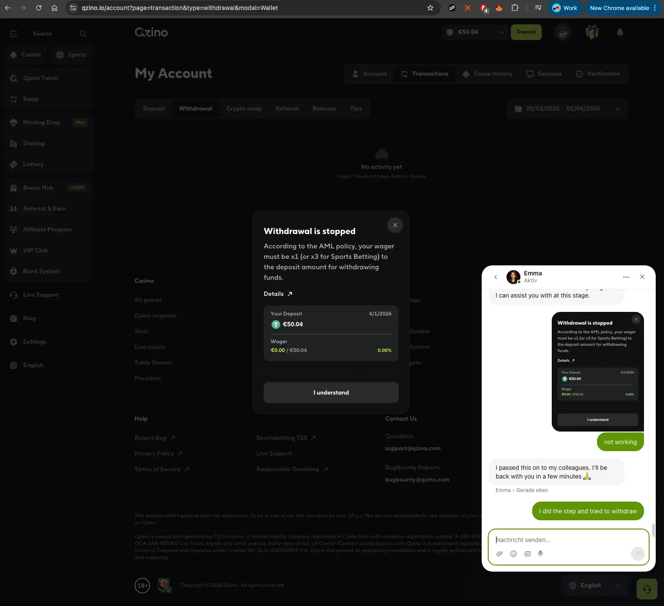This screenshot has width=664, height=606.
Task: Click the bugbounty@qzino.com email link
Action: [417, 480]
